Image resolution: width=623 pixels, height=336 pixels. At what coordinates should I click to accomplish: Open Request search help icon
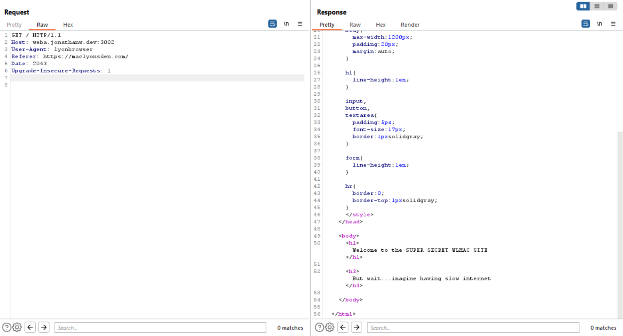point(6,327)
